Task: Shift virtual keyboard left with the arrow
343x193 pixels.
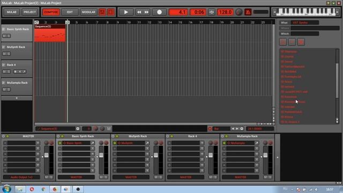Action: tap(274, 12)
